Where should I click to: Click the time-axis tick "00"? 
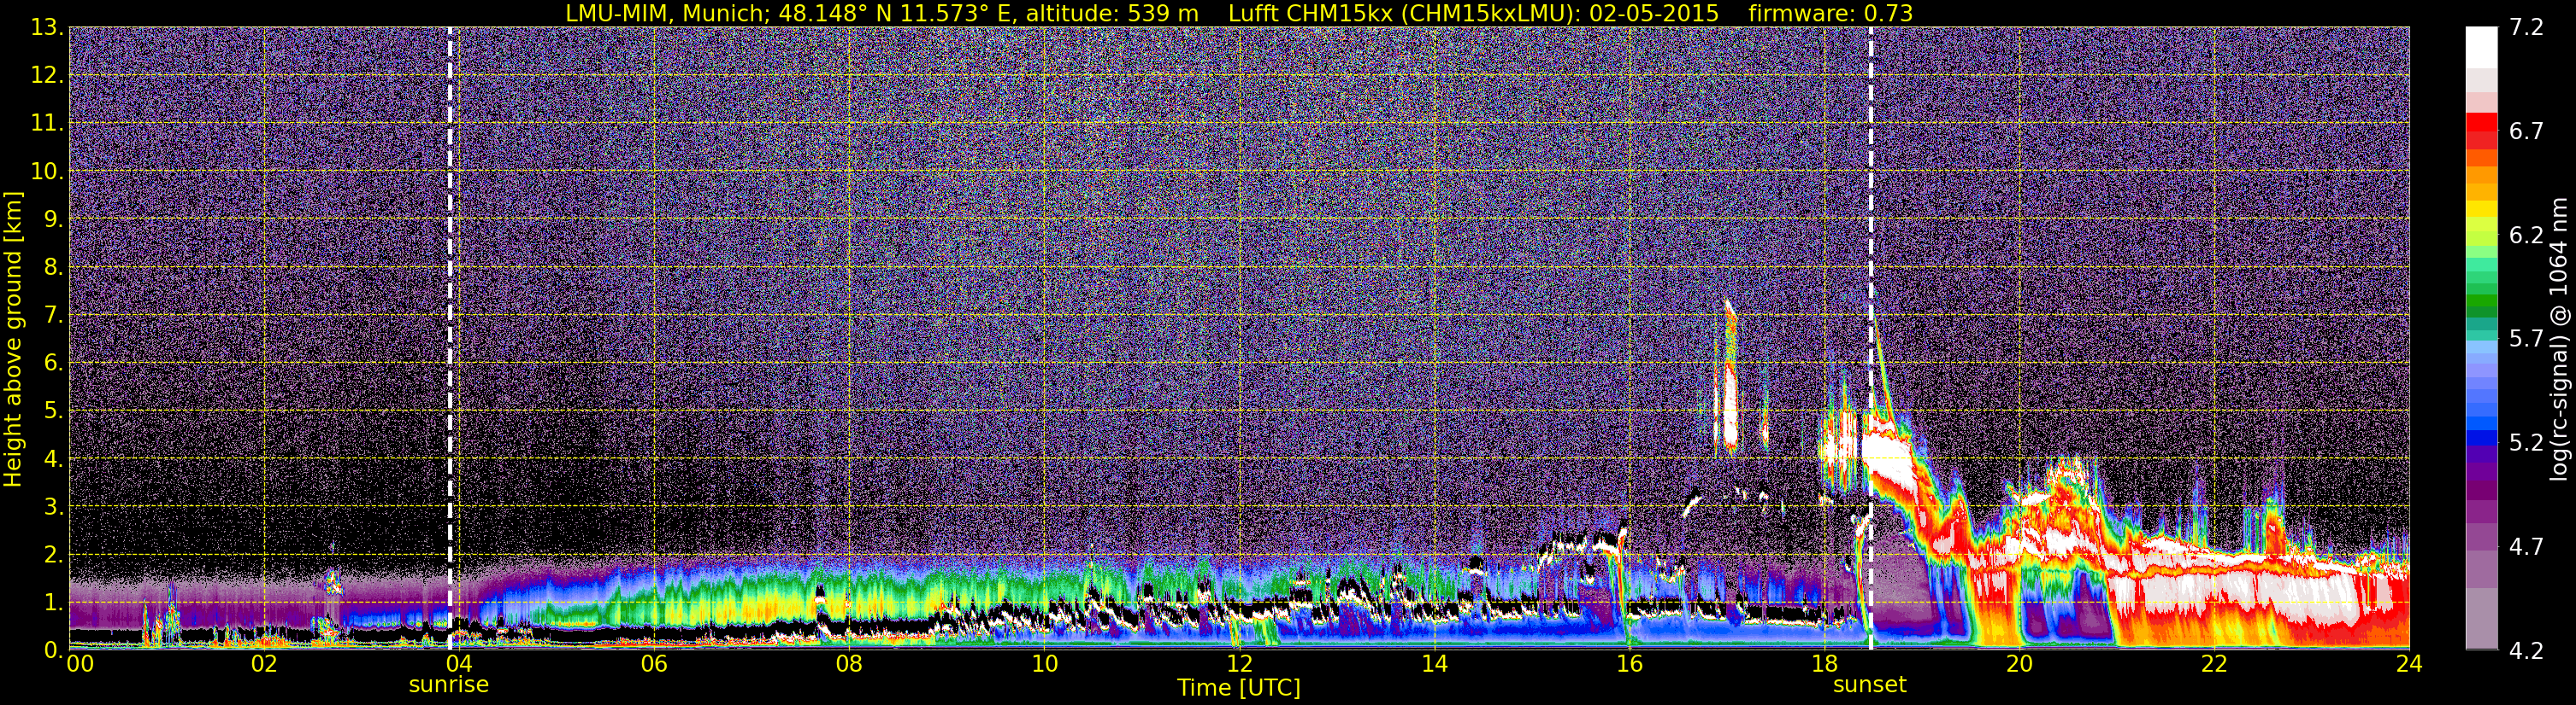tap(80, 665)
